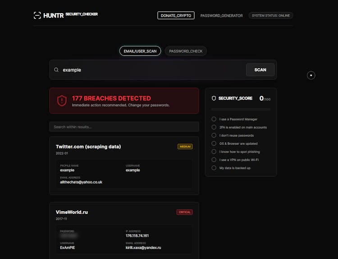The image size is (338, 259).
Task: Click the search magnifier icon
Action: point(56,70)
